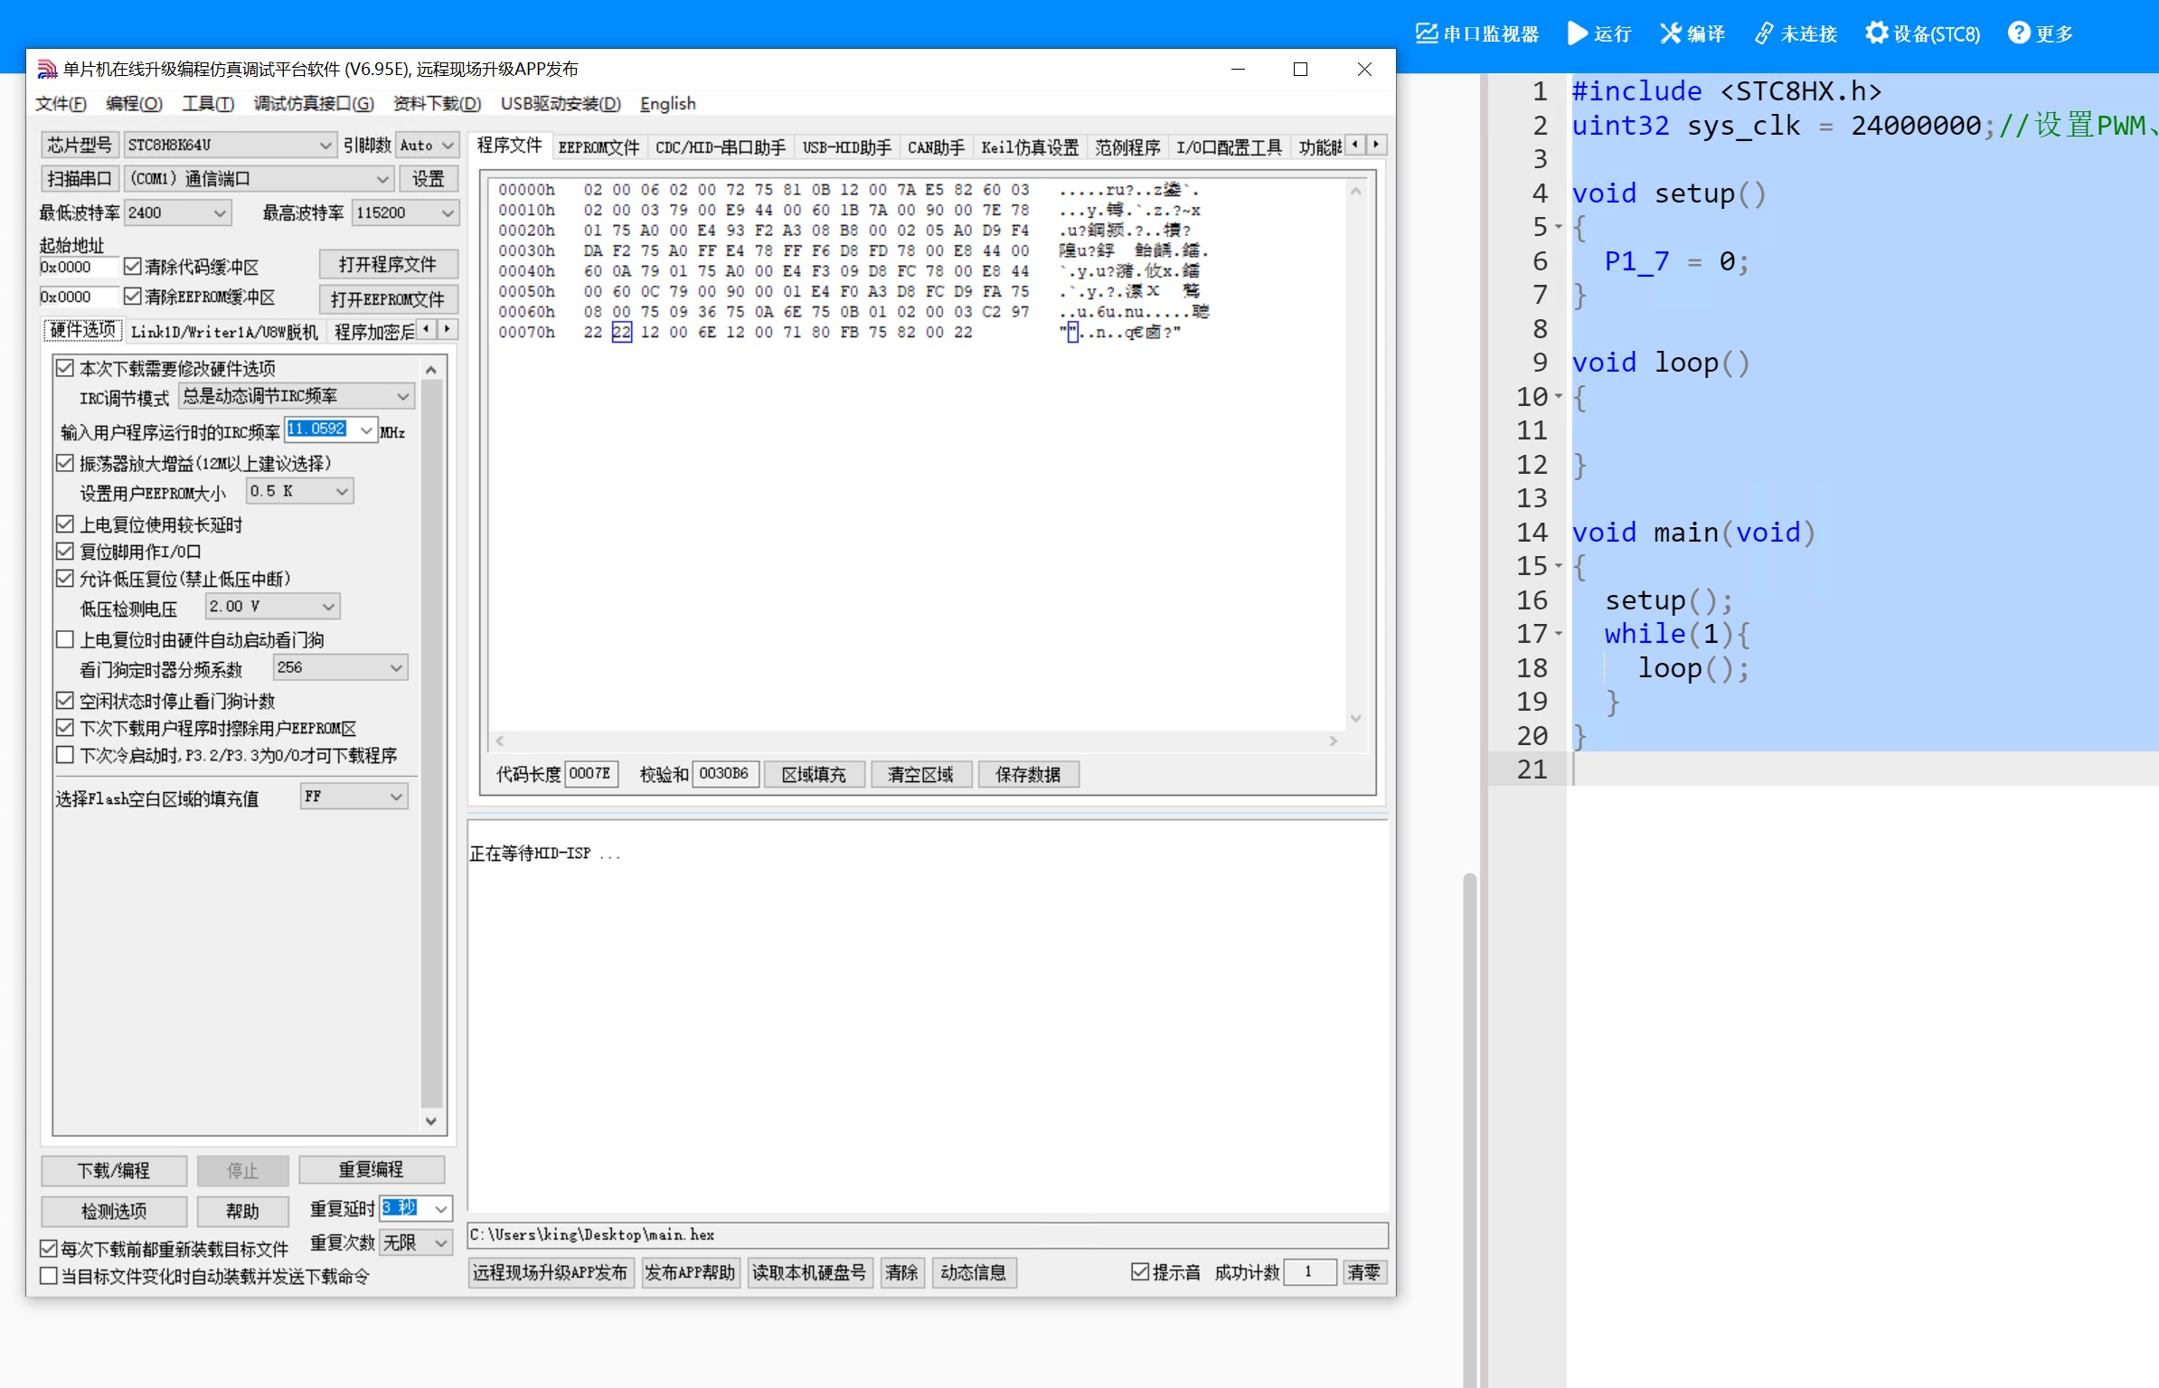Image resolution: width=2159 pixels, height=1388 pixels.
Task: Toggle 空闲状态时停止看门狗计数 checkbox
Action: pos(65,701)
